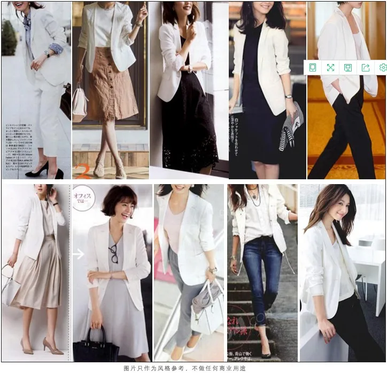Viewport: 387px width, 373px height.
Task: Select photo with all-white suit and black heels
Action: coord(36,90)
